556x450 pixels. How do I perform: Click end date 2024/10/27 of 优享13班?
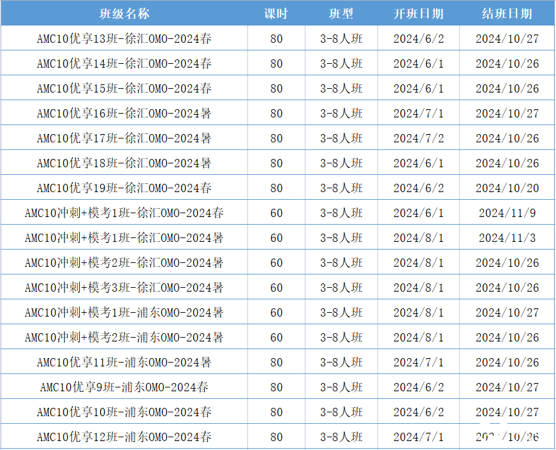(507, 38)
